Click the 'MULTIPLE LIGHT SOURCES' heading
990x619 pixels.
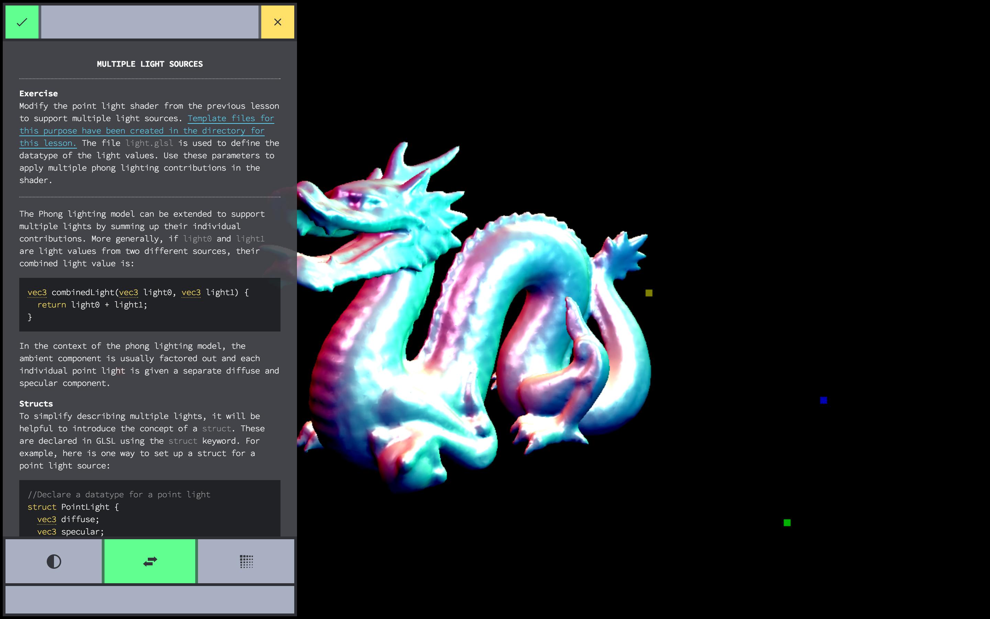150,64
